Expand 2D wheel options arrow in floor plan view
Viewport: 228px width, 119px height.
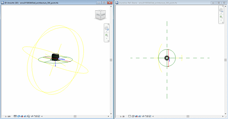click(221, 13)
